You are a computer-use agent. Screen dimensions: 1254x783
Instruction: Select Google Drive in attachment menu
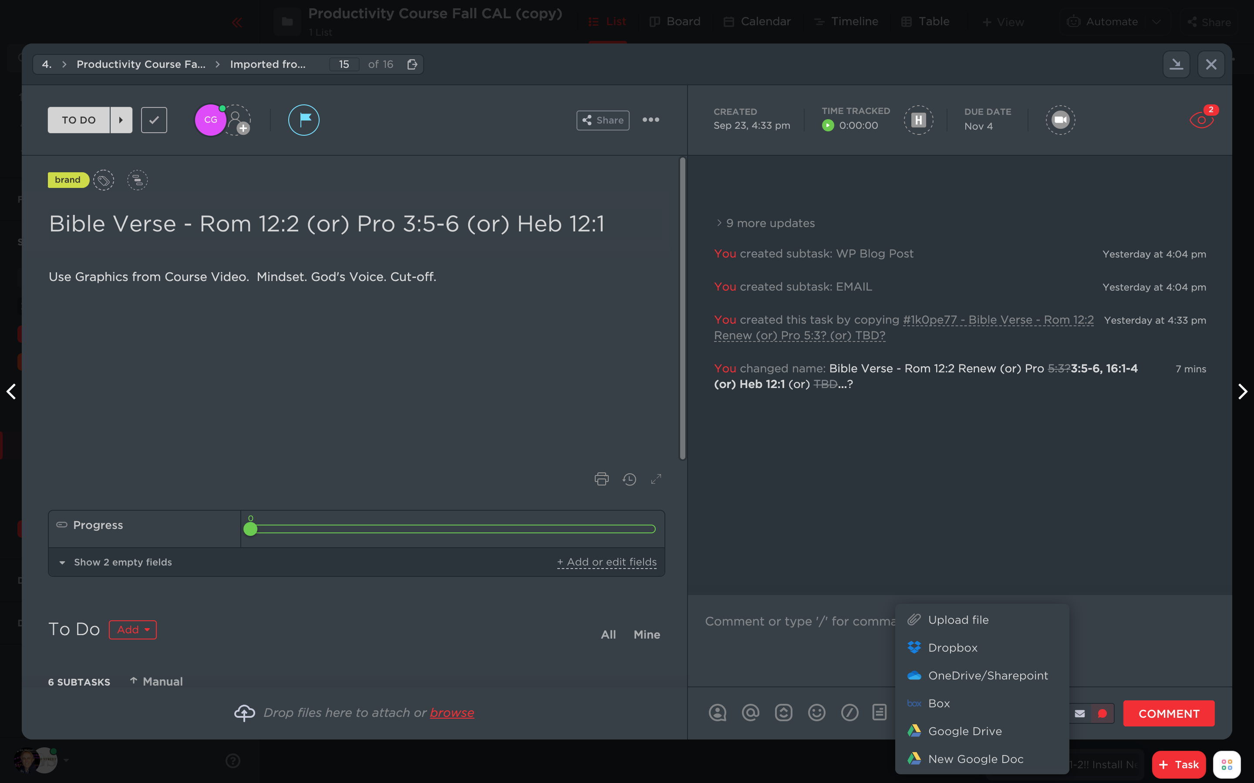point(965,731)
